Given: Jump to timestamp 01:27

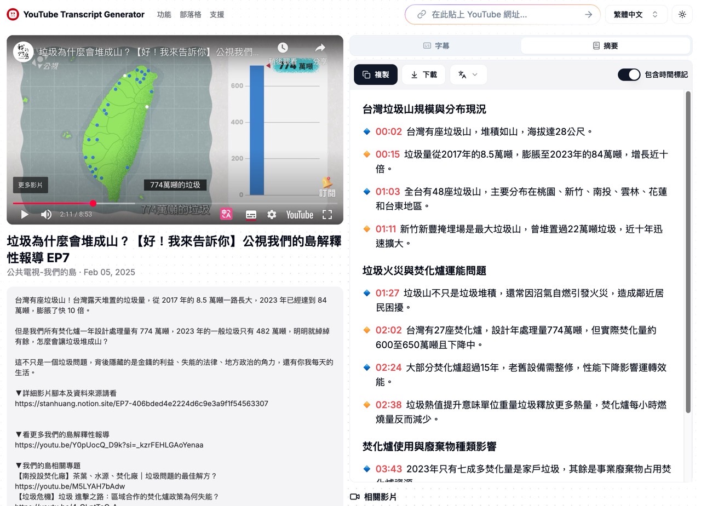Looking at the screenshot, I should point(387,293).
